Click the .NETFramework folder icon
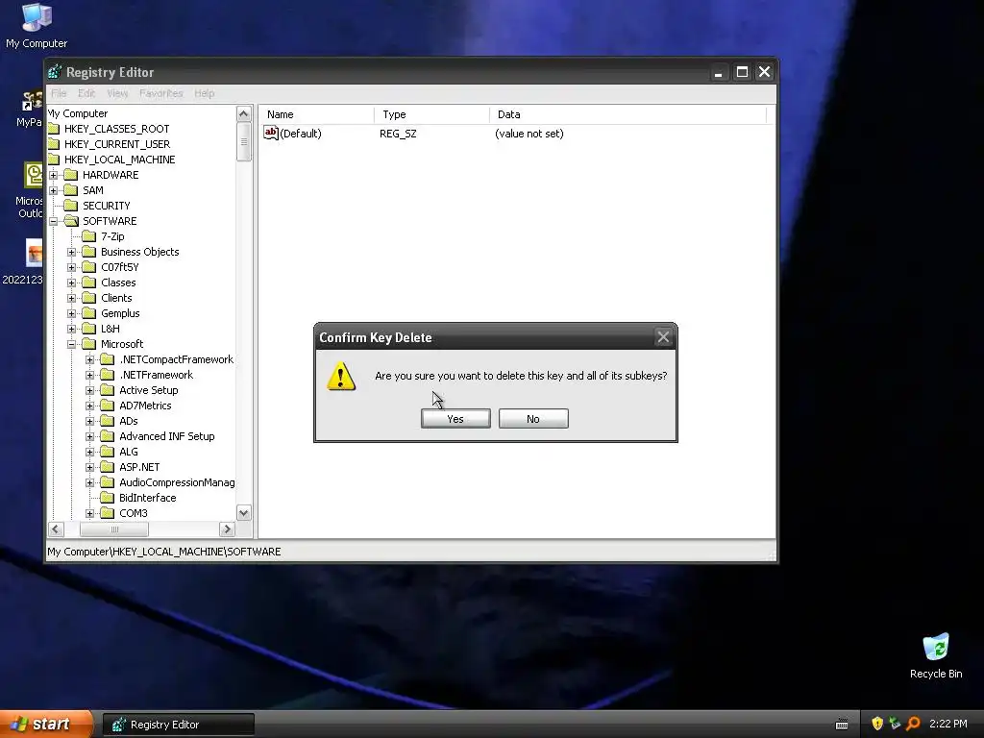 pos(108,375)
